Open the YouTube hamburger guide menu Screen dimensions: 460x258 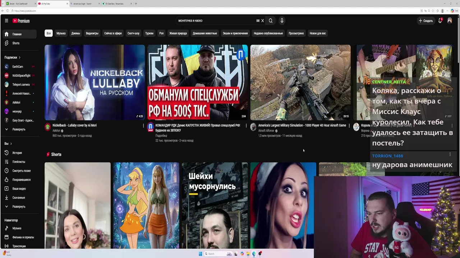[6, 21]
